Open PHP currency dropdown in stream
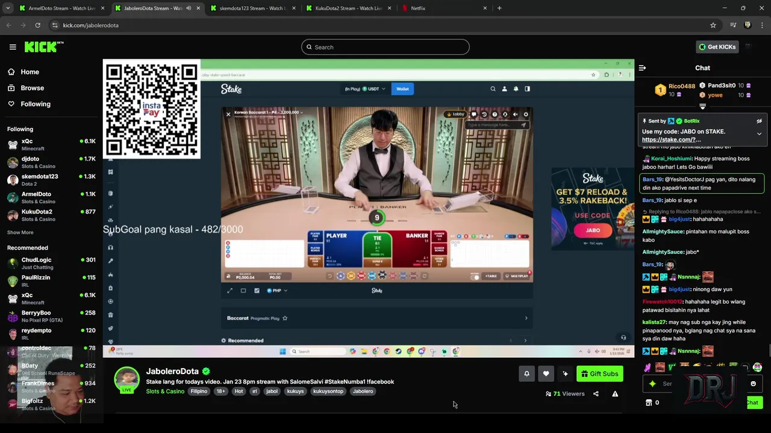The width and height of the screenshot is (771, 433). [277, 290]
